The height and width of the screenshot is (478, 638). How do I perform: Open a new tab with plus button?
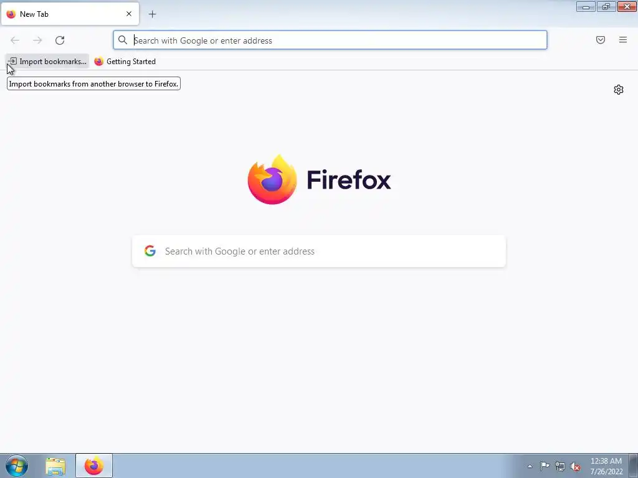pos(152,14)
